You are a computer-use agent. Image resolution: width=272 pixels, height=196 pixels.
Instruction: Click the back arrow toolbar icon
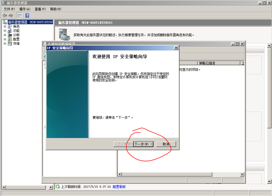[x=5, y=15]
